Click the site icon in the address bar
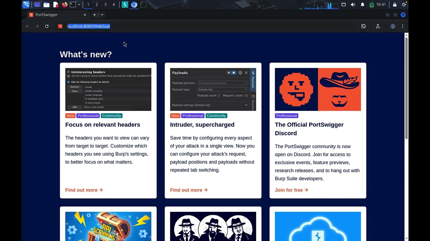The width and height of the screenshot is (430, 241). [60, 26]
